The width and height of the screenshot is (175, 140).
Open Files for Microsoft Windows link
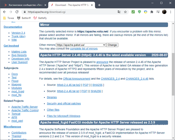coord(63,116)
